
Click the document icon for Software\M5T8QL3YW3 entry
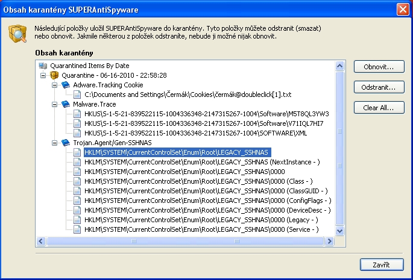pyautogui.click(x=77, y=114)
